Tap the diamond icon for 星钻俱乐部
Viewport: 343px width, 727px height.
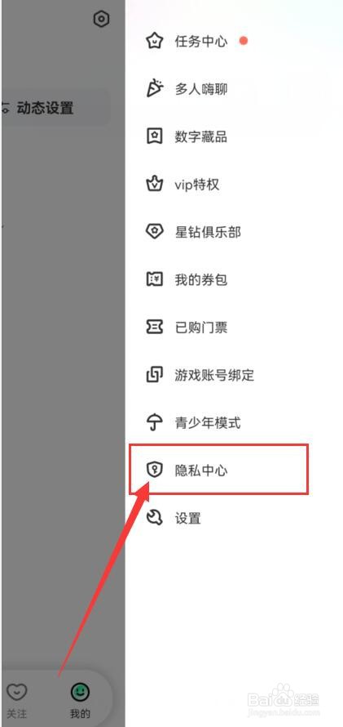154,232
